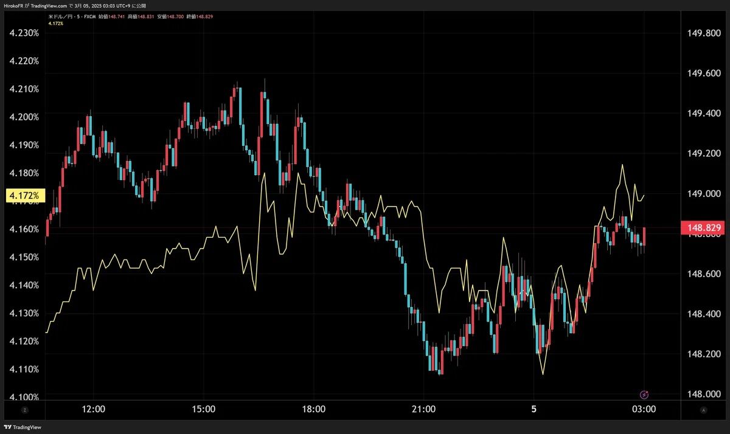This screenshot has height=434, width=730.
Task: Click the 18:00 time axis label
Action: pyautogui.click(x=313, y=410)
